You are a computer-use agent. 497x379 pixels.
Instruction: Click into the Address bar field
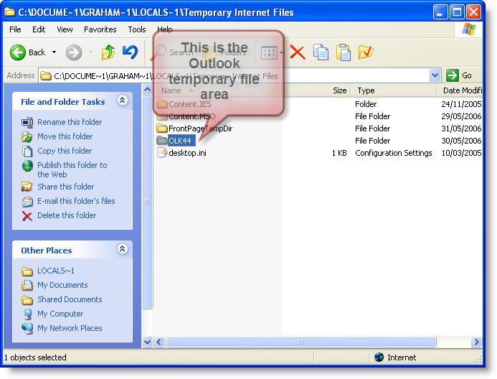pos(235,76)
